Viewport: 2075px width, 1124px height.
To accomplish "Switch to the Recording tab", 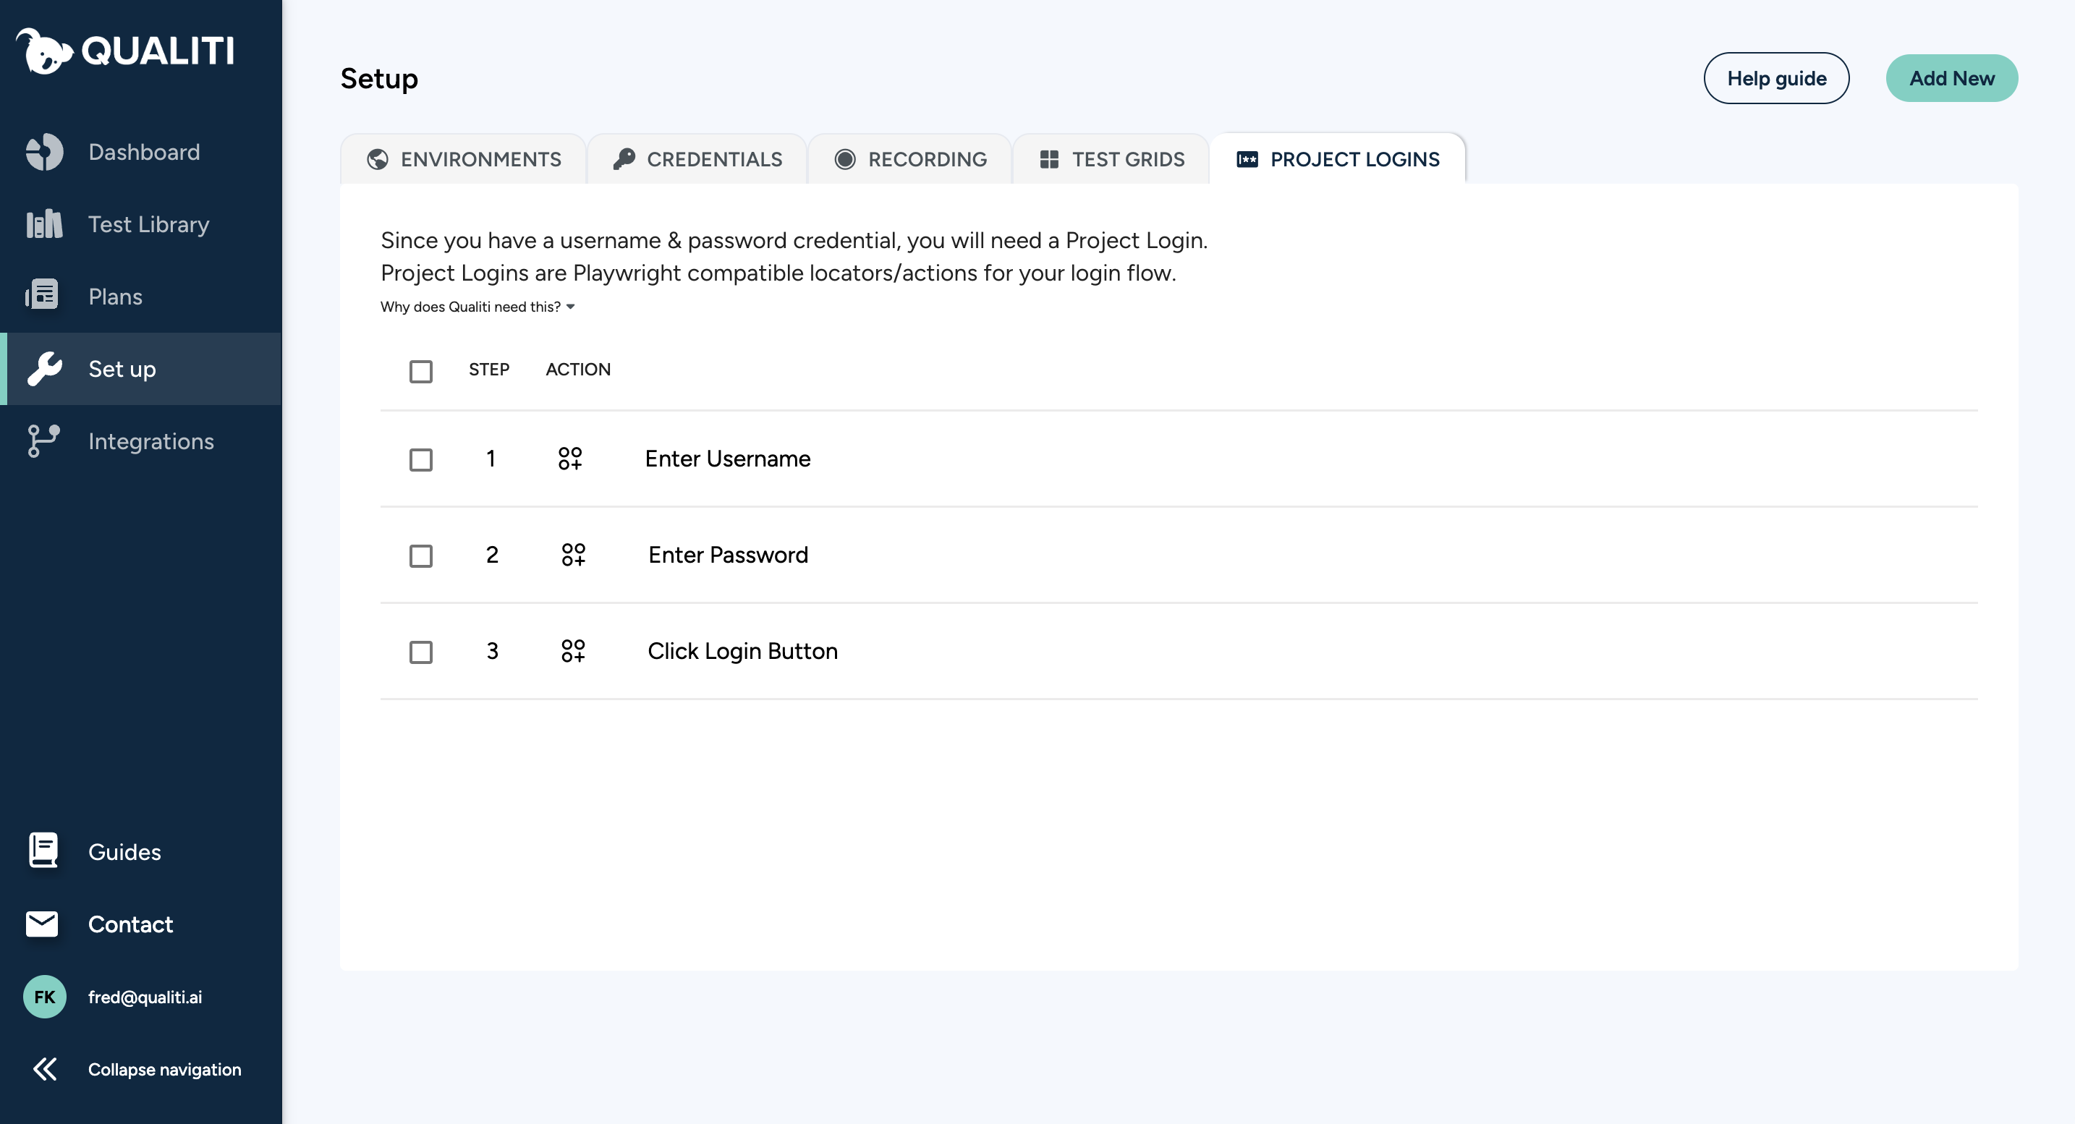I will (x=910, y=159).
